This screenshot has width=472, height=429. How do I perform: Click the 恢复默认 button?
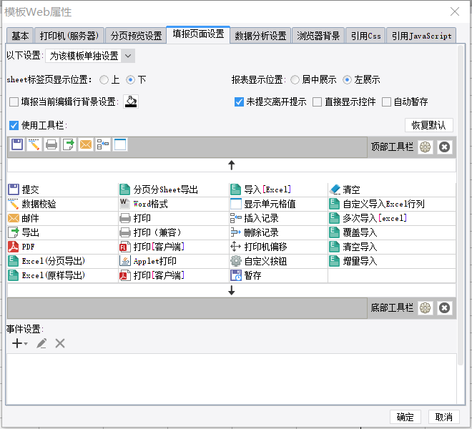click(428, 125)
